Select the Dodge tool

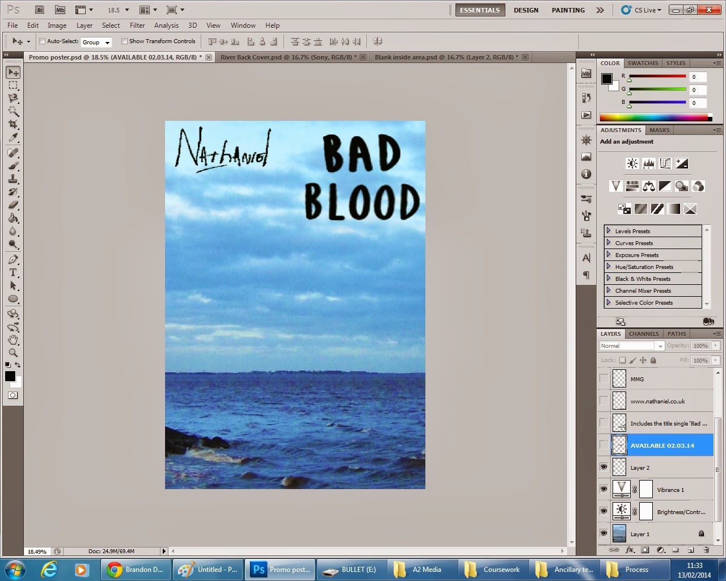pyautogui.click(x=13, y=245)
